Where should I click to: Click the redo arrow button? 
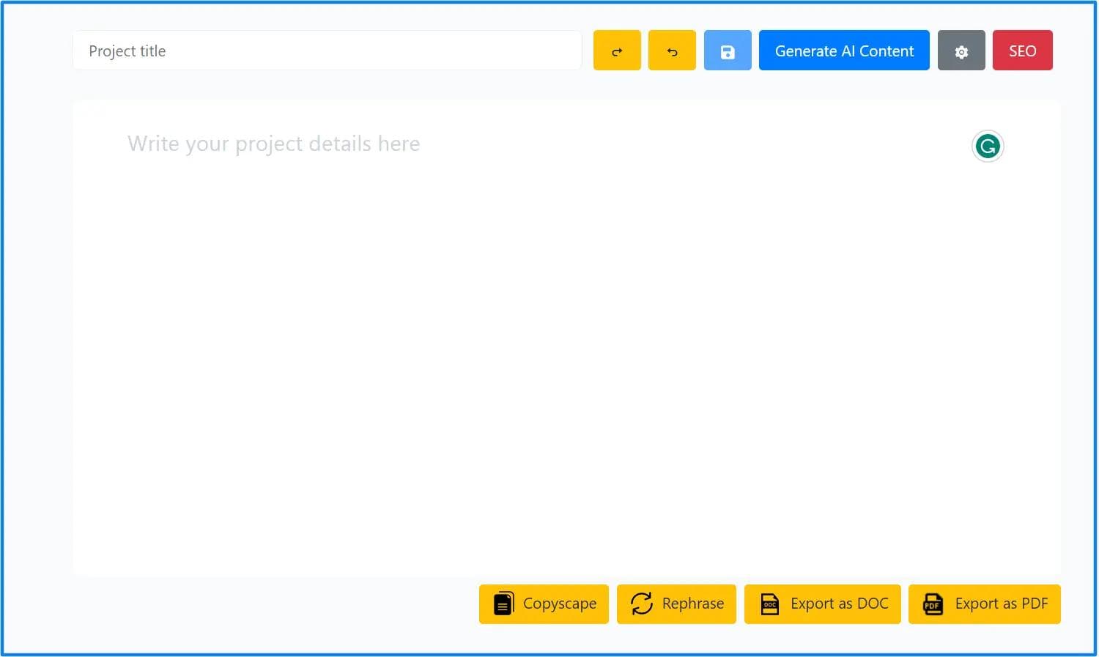pos(617,51)
